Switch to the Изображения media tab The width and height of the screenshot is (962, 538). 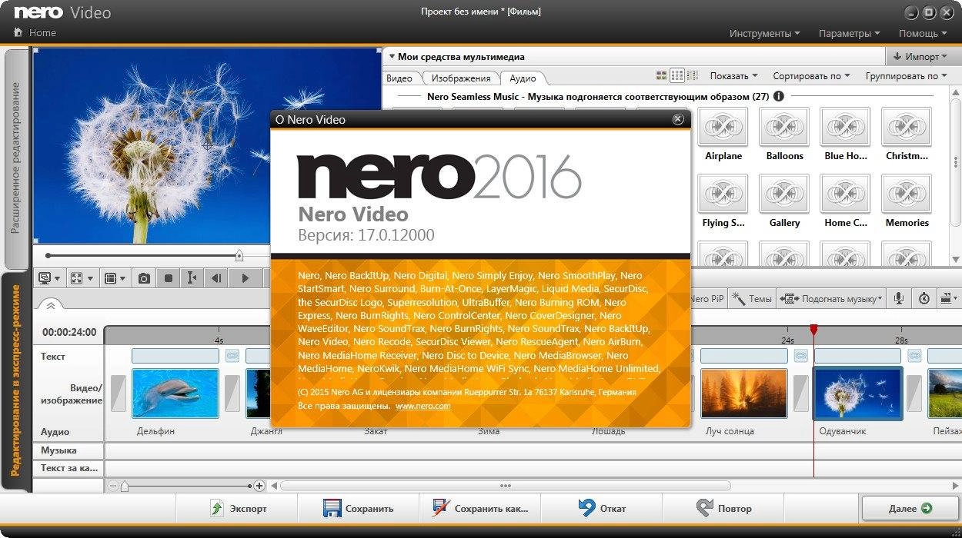(x=461, y=78)
